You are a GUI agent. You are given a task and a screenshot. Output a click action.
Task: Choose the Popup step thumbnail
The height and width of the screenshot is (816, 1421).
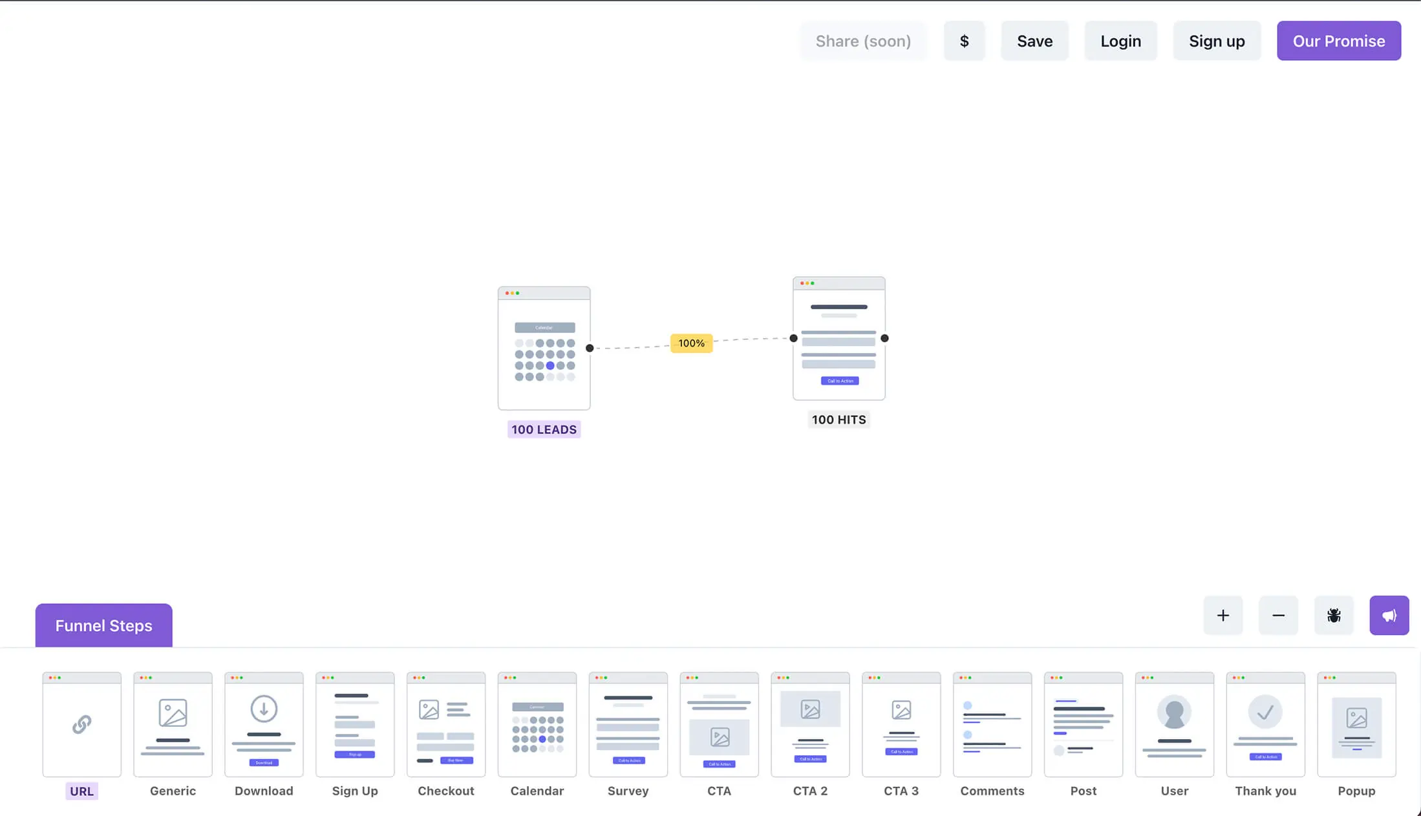pos(1357,724)
